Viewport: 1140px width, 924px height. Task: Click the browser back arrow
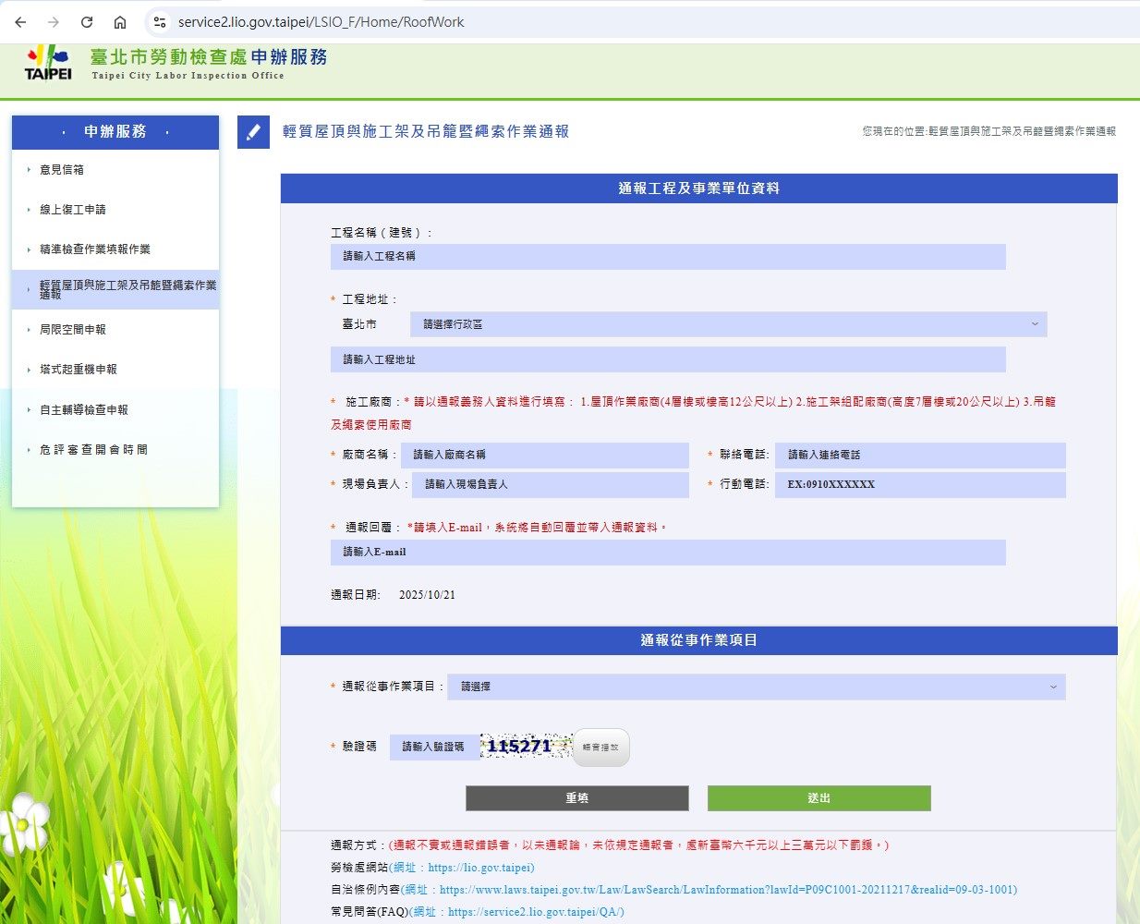[20, 22]
